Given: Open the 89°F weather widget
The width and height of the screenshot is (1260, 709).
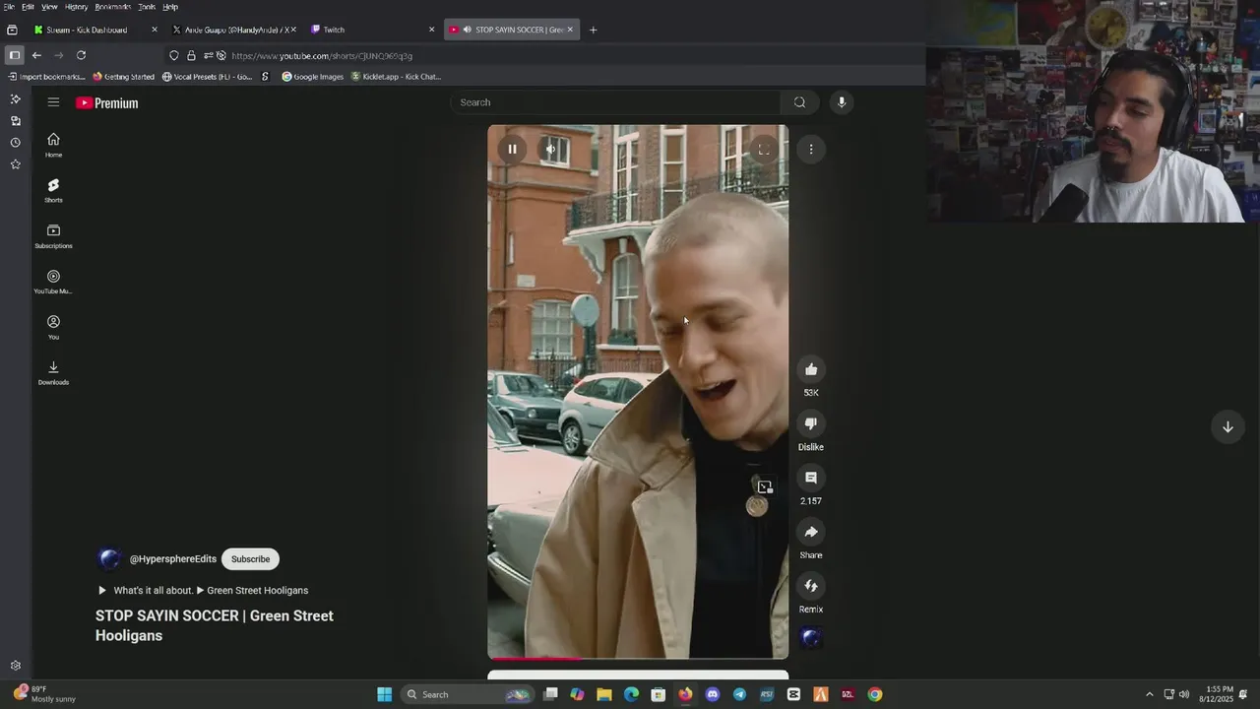Looking at the screenshot, I should [44, 694].
